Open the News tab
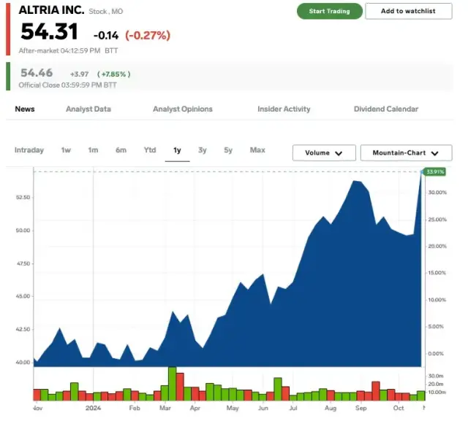 pos(25,109)
